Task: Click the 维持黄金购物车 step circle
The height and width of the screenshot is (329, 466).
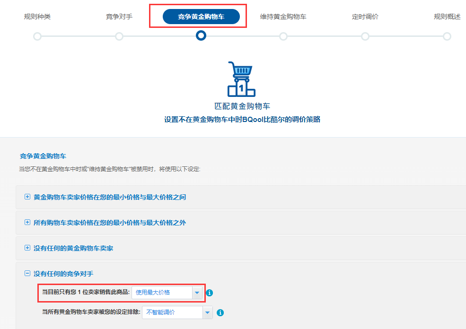Action: click(283, 36)
